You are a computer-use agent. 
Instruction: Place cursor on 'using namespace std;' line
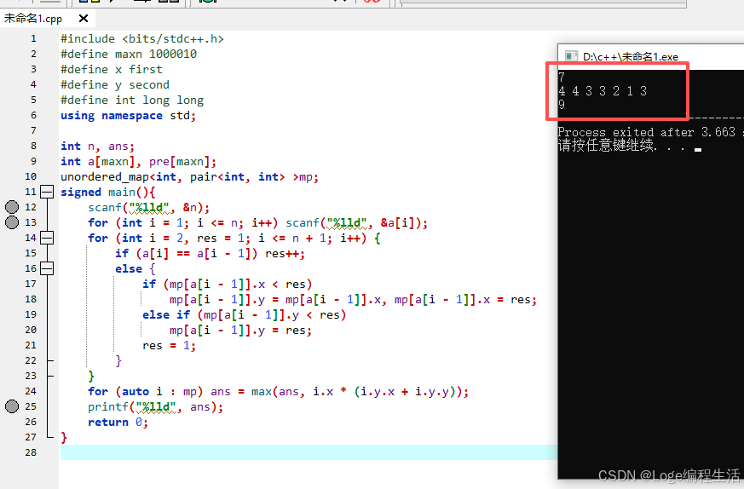[x=128, y=115]
